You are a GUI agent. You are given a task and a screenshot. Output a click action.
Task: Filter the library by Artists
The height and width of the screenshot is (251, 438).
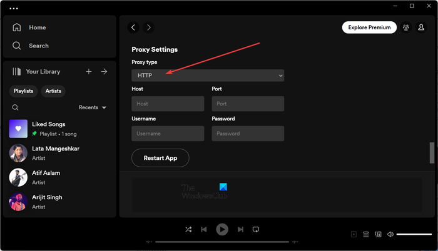tap(53, 91)
